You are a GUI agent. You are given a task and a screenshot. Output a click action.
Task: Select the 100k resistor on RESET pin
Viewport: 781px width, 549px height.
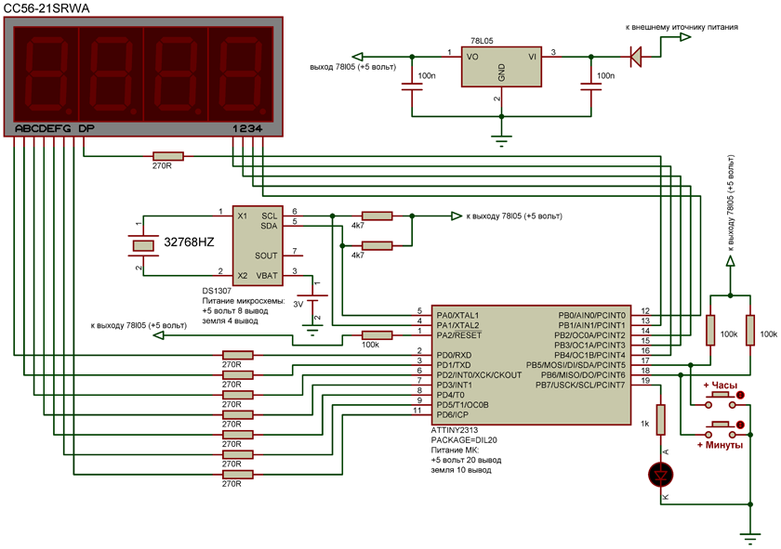(377, 335)
